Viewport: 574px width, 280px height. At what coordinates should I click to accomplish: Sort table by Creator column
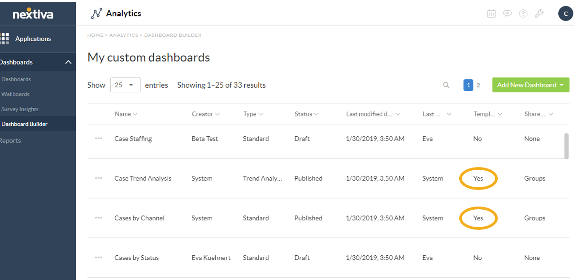pos(206,114)
